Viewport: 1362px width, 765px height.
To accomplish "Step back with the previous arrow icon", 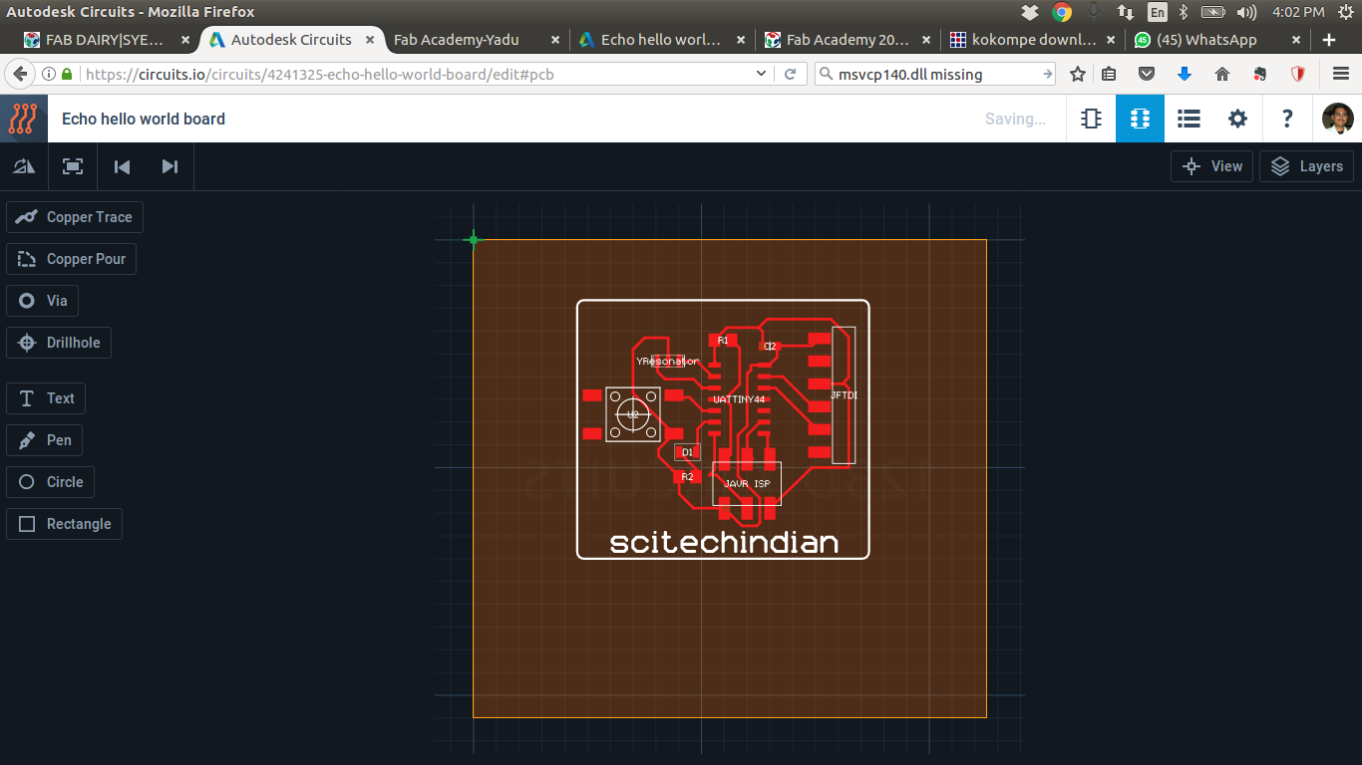I will click(x=122, y=166).
